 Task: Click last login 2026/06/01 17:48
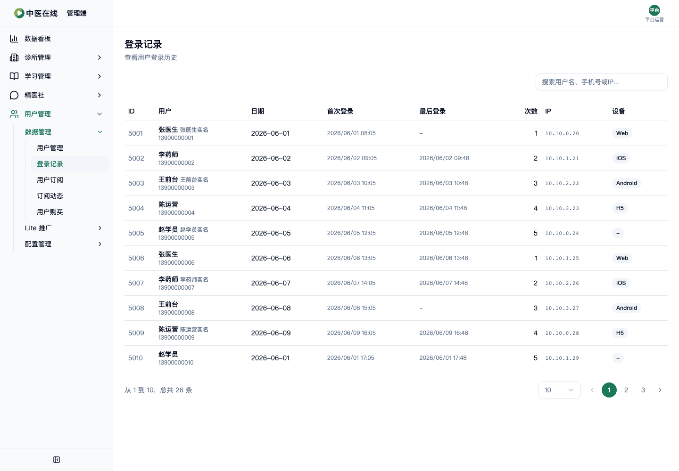[x=443, y=358]
